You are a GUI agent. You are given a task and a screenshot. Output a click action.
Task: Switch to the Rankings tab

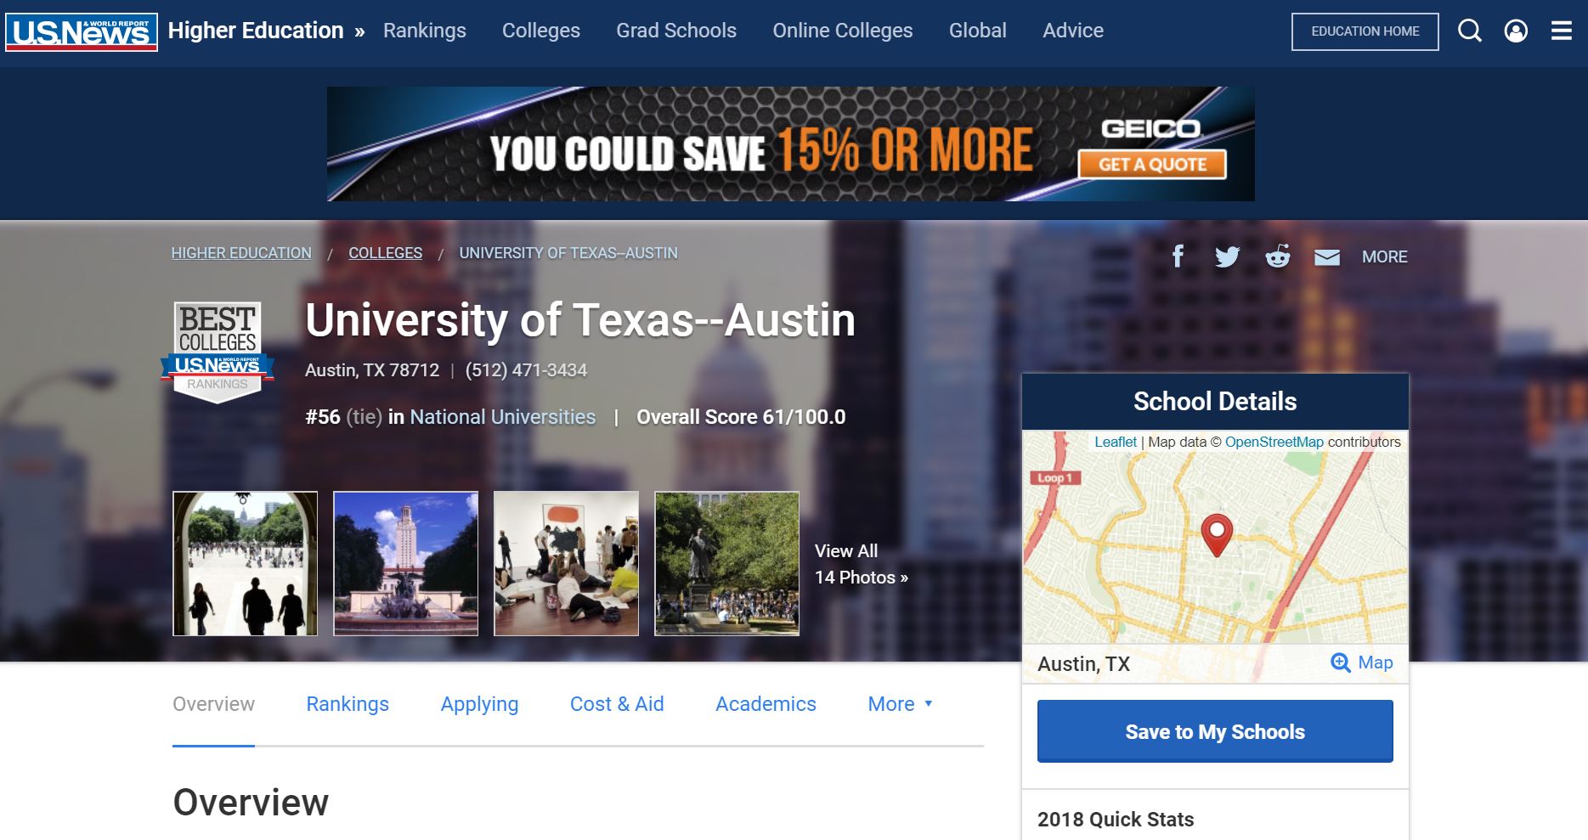click(x=348, y=704)
